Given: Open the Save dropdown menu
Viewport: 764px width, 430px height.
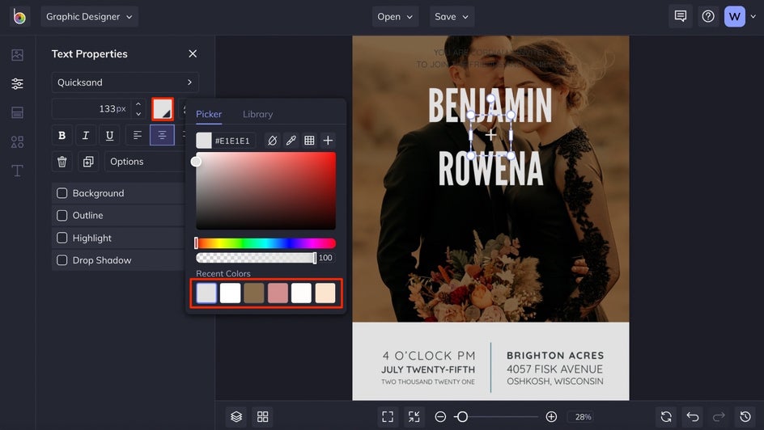Looking at the screenshot, I should (452, 17).
